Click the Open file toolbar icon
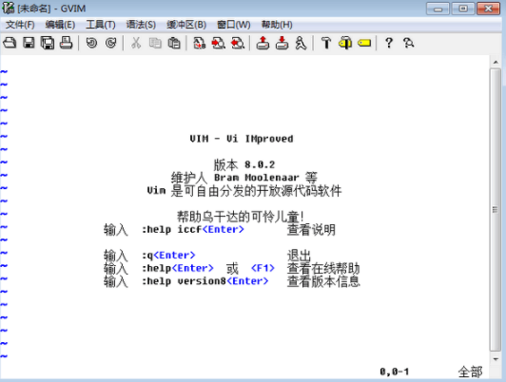This screenshot has width=506, height=382. pos(10,43)
